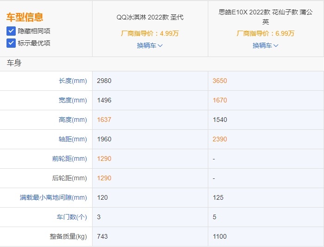Screen dimensions: 324x247
Task: Select wheelbase value 2390
Action: pyautogui.click(x=220, y=139)
